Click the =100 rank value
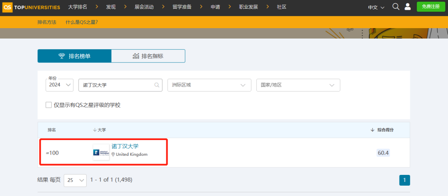 coord(52,153)
